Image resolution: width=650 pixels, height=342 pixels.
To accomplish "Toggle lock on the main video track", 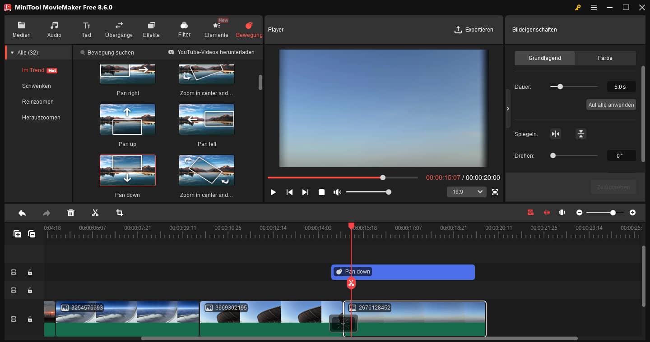I will [x=30, y=319].
